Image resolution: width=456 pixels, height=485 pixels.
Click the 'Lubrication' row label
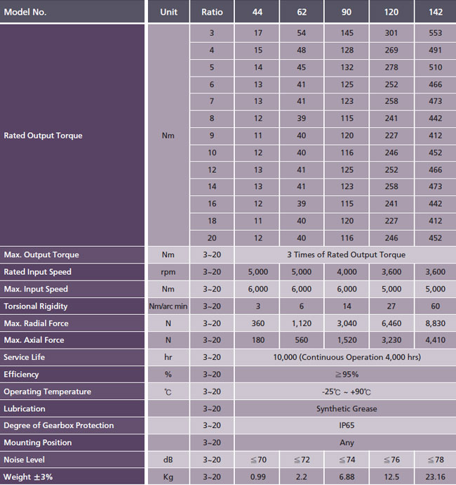72,408
